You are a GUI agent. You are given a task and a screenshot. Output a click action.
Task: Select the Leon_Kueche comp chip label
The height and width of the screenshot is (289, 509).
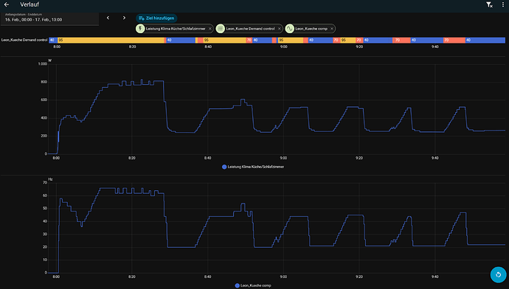point(311,29)
